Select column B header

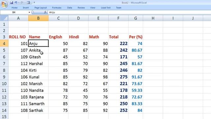[x=38, y=18]
